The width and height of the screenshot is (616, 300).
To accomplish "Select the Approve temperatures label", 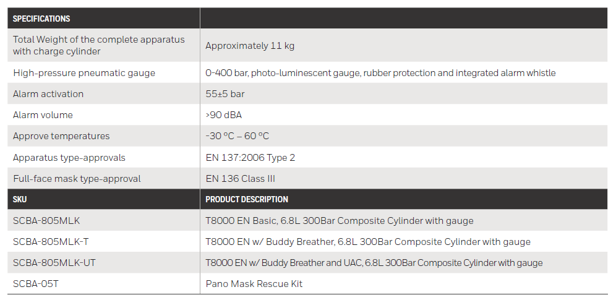I will click(61, 136).
